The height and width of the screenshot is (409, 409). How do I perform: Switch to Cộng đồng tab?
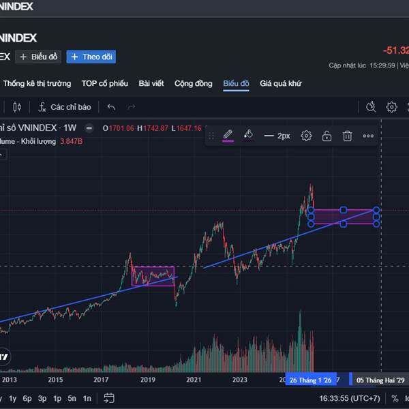[194, 83]
